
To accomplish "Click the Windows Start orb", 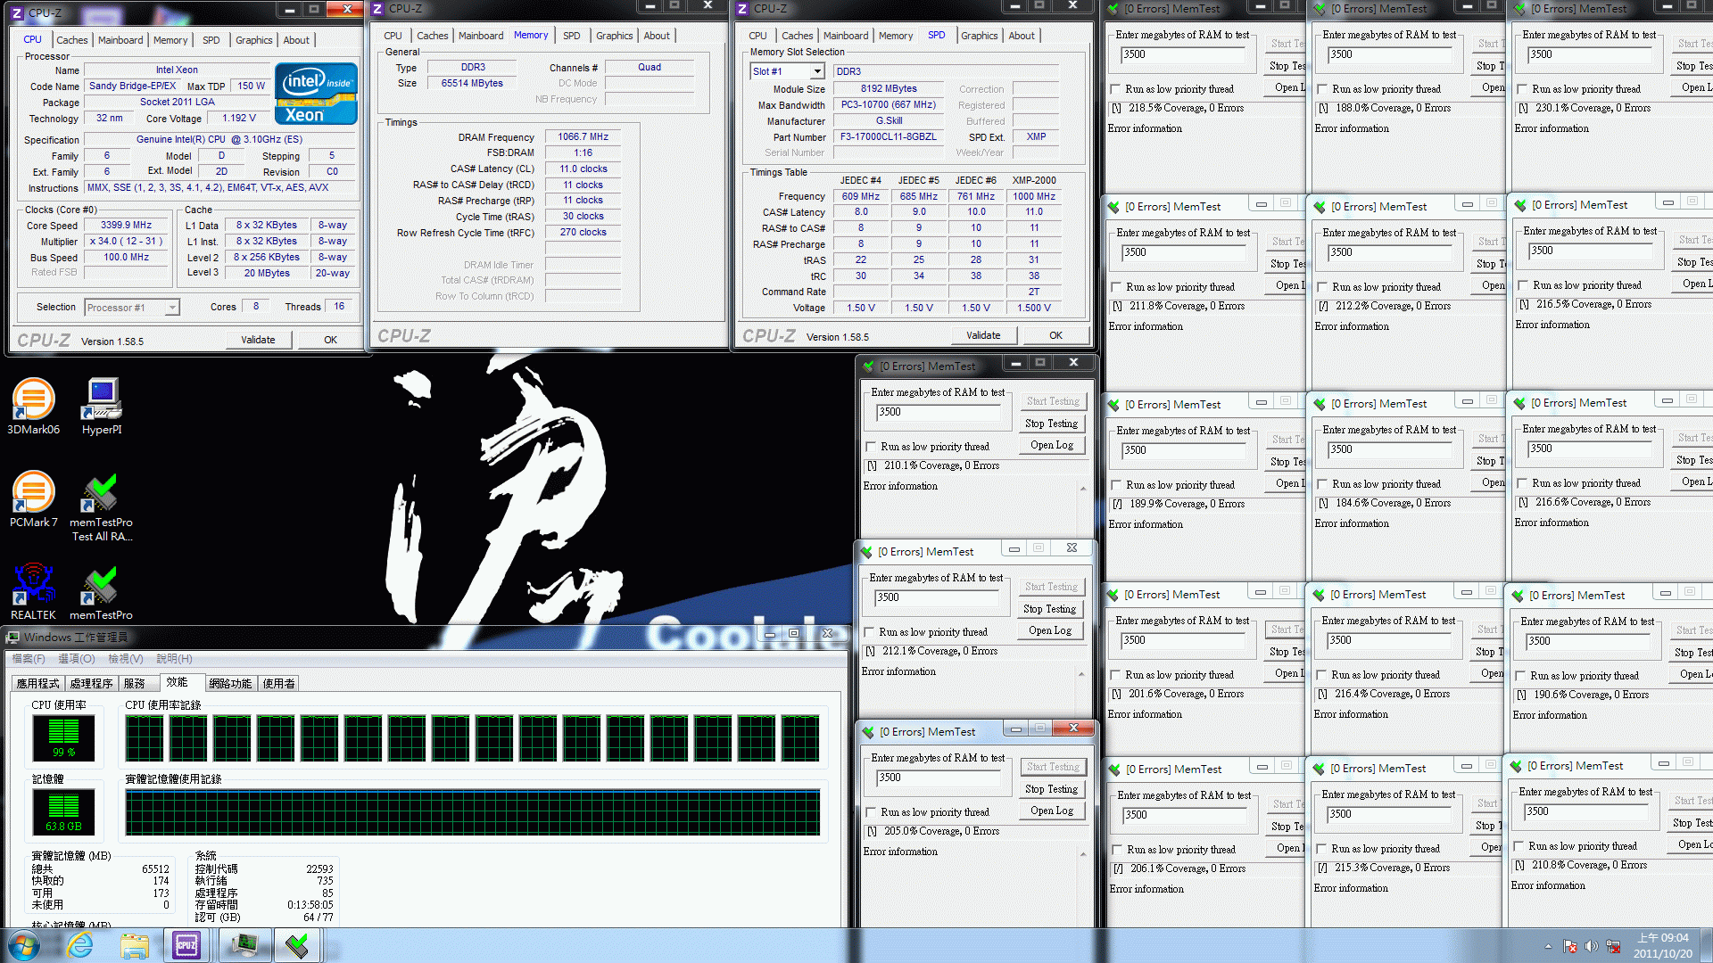I will pyautogui.click(x=24, y=945).
